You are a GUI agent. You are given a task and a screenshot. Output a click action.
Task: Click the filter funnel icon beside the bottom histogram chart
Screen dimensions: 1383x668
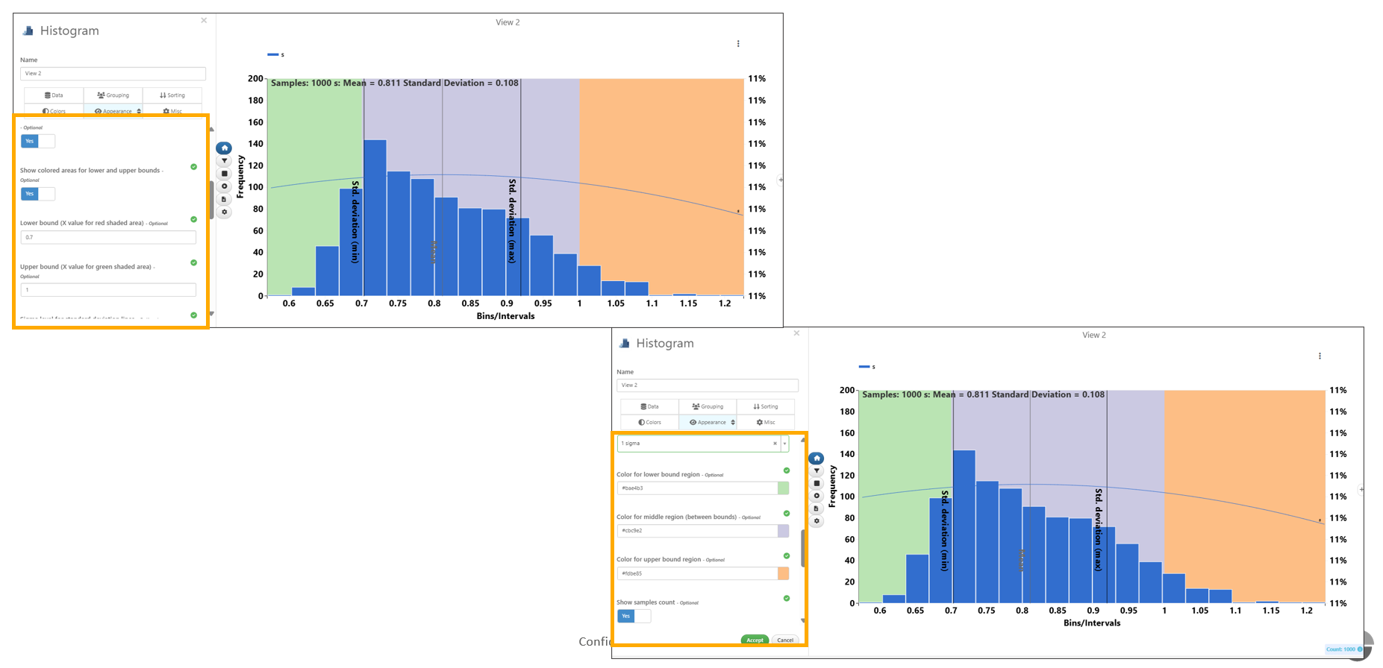[817, 470]
